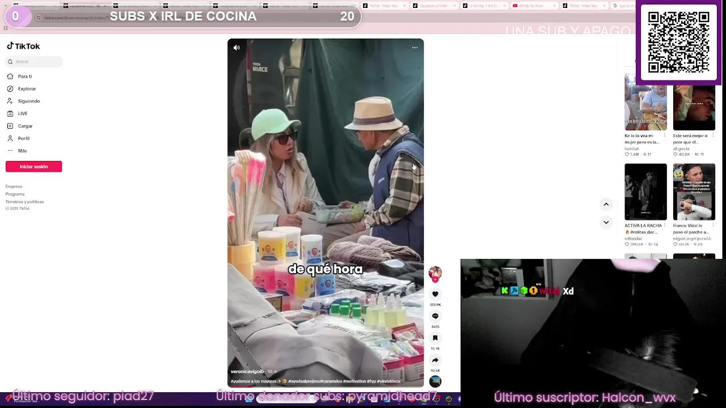Open the video's three-dot options menu
This screenshot has width=726, height=408.
tap(415, 48)
